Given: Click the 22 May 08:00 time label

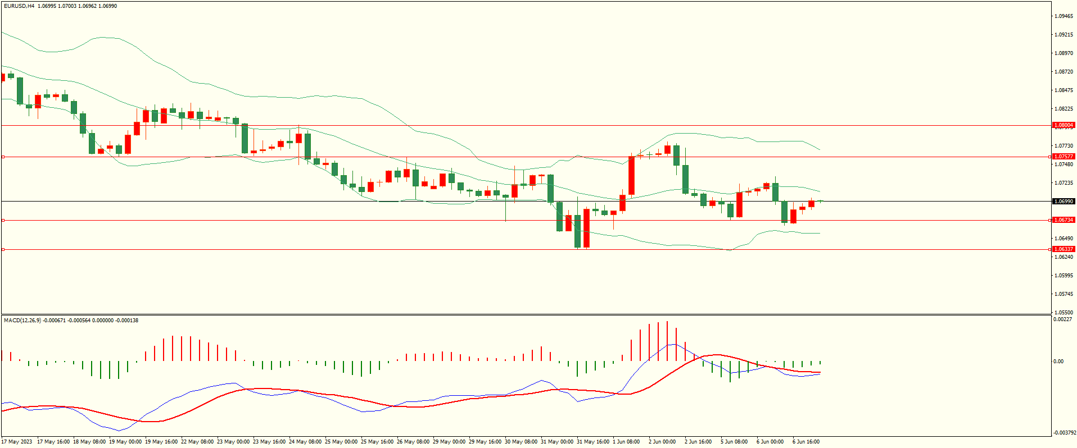Looking at the screenshot, I should click(x=197, y=442).
